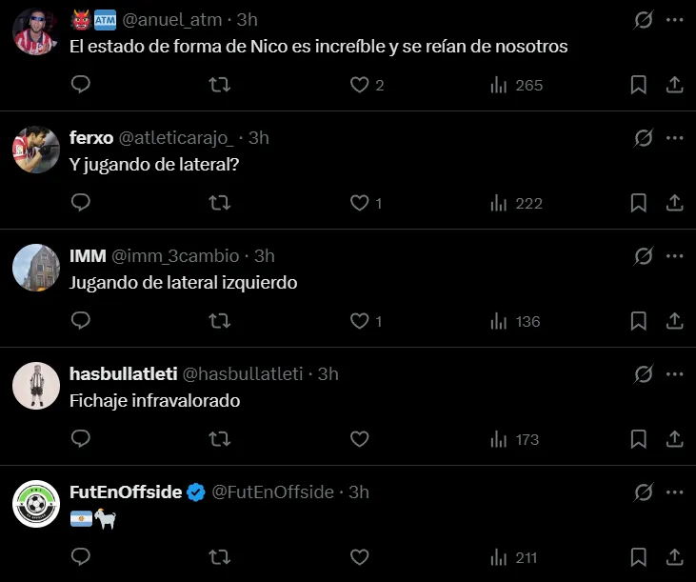Like IMM's 'Jugando de lateral izquierdo' tweet

tap(359, 321)
